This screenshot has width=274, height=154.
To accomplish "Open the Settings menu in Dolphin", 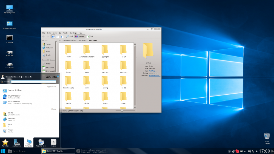I will [73, 33].
